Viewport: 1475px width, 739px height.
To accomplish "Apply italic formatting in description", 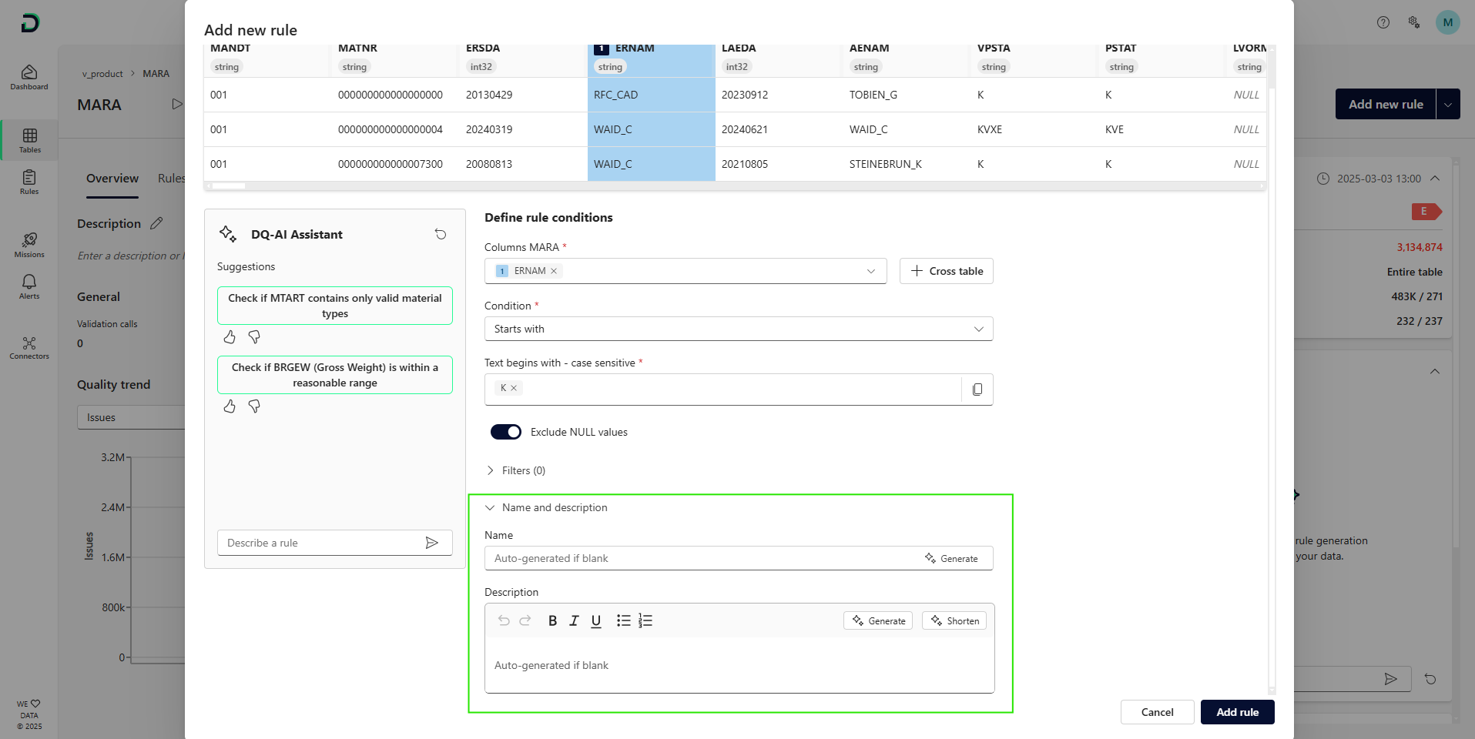I will click(574, 620).
